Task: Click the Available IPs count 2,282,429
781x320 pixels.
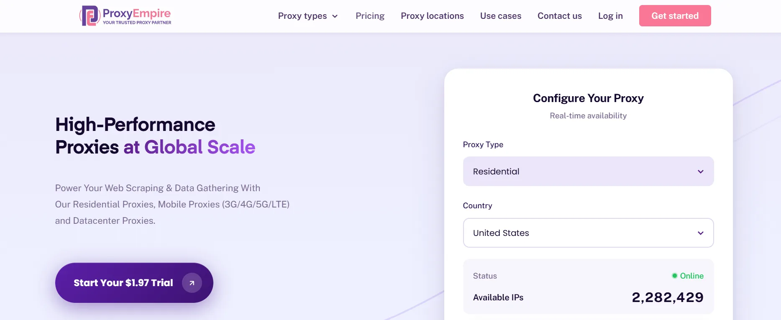Action: pos(667,297)
